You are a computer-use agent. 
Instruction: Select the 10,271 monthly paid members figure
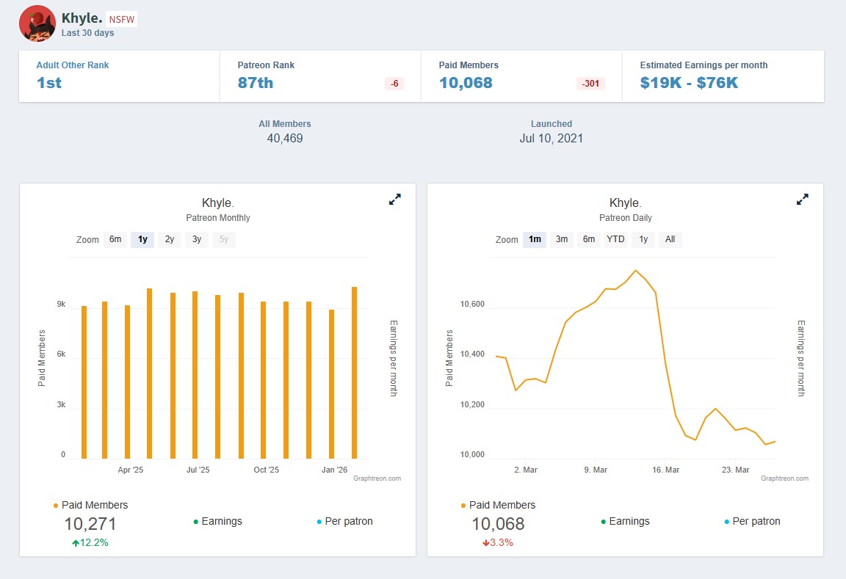90,523
